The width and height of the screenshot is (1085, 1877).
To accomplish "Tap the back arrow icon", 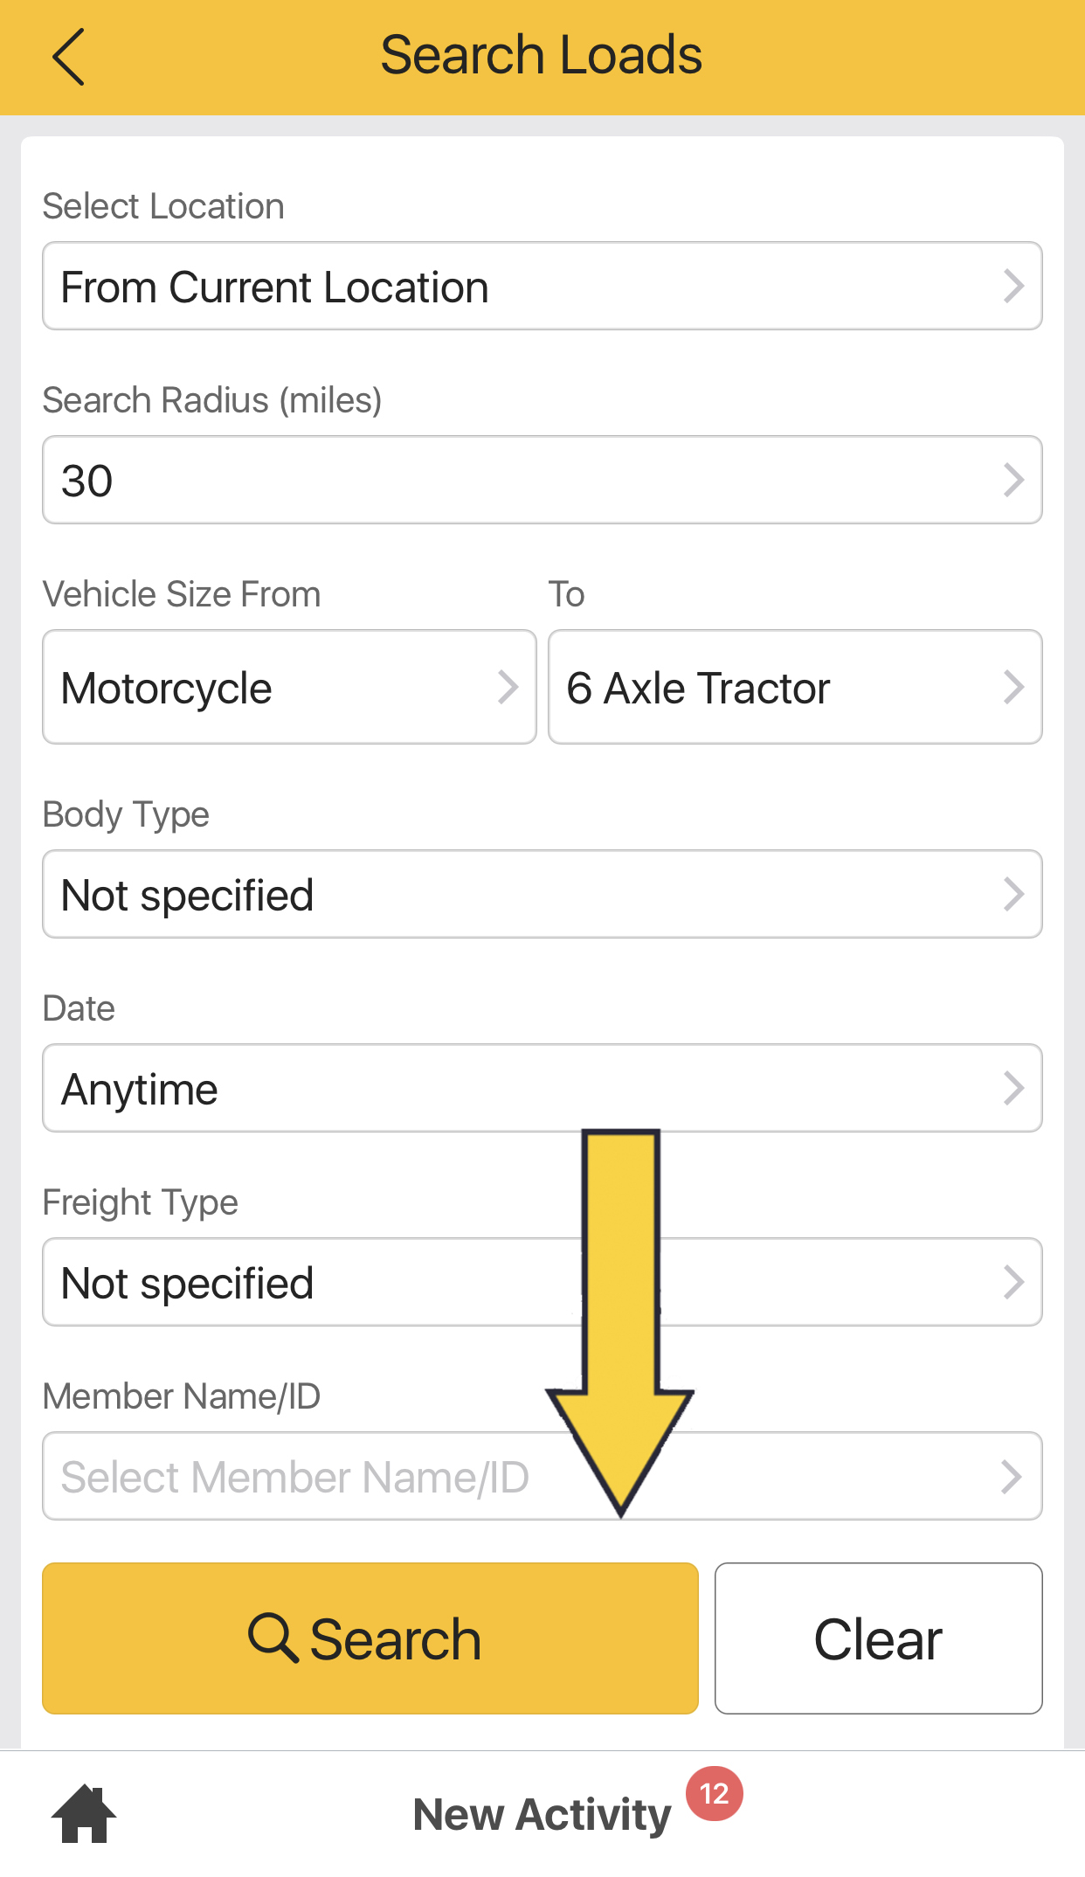I will click(x=68, y=57).
